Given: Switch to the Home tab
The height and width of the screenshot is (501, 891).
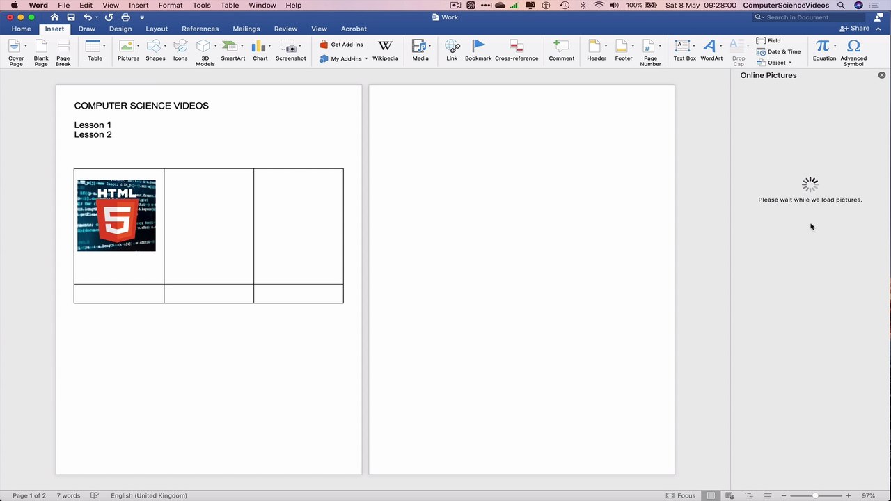Looking at the screenshot, I should tap(21, 29).
